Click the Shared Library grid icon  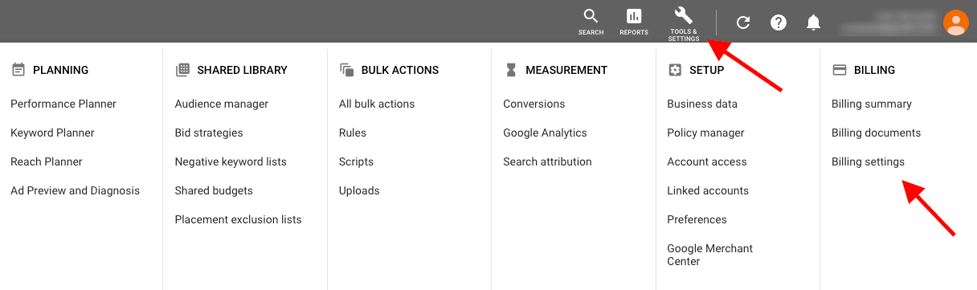[x=182, y=70]
